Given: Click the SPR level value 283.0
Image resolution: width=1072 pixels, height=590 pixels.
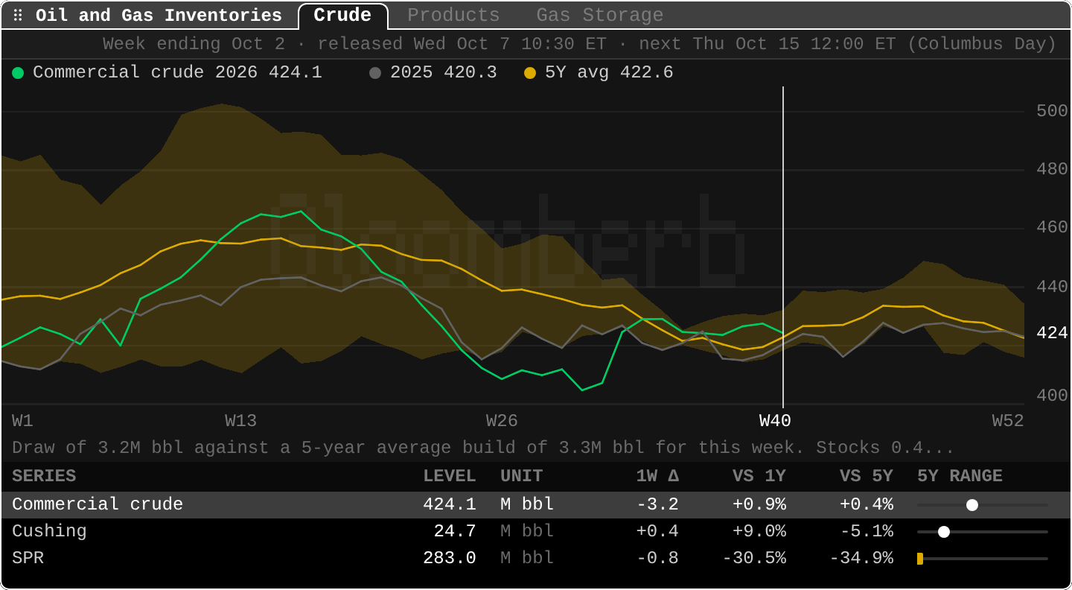Looking at the screenshot, I should pos(450,559).
